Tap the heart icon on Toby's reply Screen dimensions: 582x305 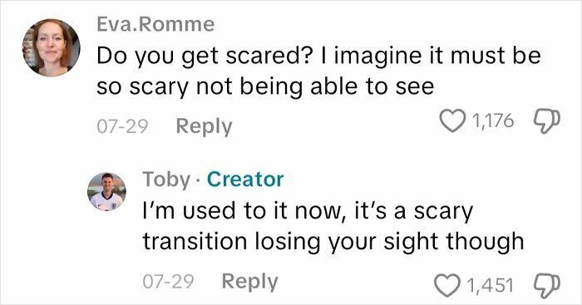coord(447,285)
